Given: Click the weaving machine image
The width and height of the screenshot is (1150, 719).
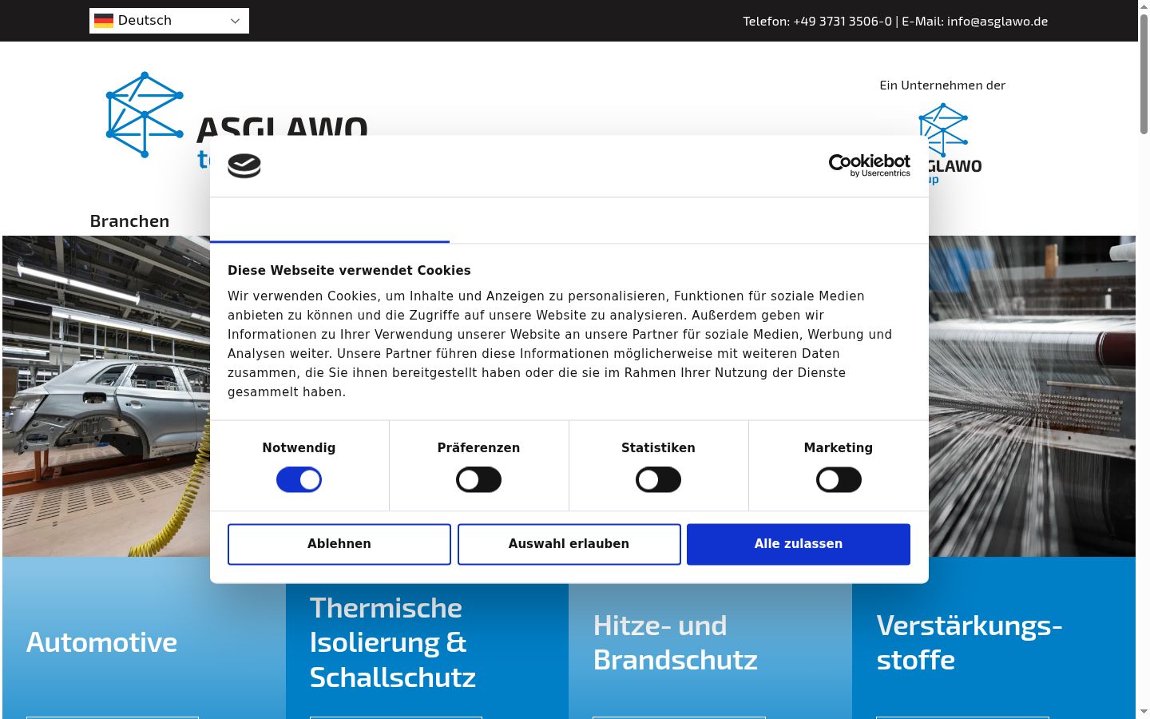Looking at the screenshot, I should 1032,396.
